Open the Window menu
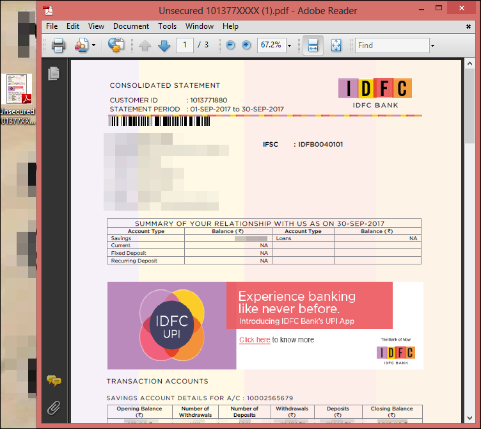The width and height of the screenshot is (481, 429). pos(200,26)
